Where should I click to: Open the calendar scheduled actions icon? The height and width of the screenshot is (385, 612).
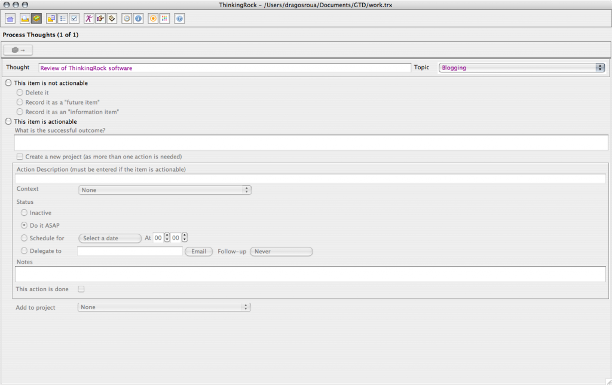[x=112, y=19]
